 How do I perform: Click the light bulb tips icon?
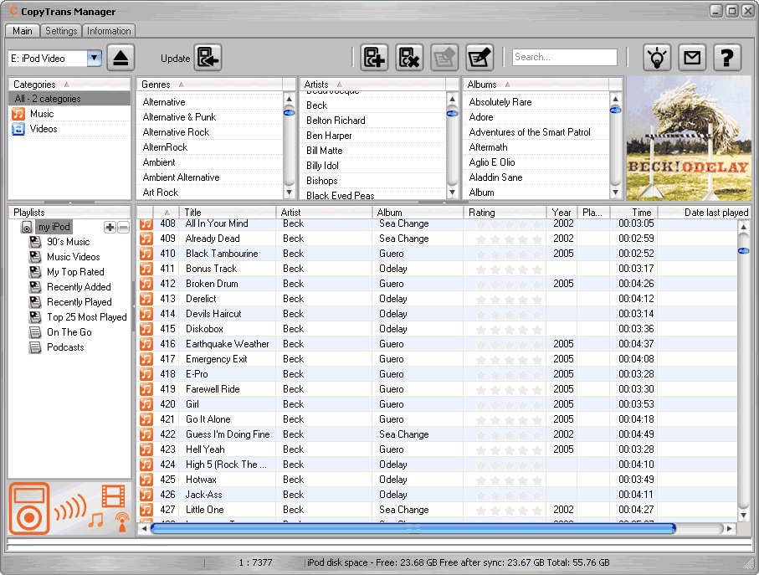point(657,58)
